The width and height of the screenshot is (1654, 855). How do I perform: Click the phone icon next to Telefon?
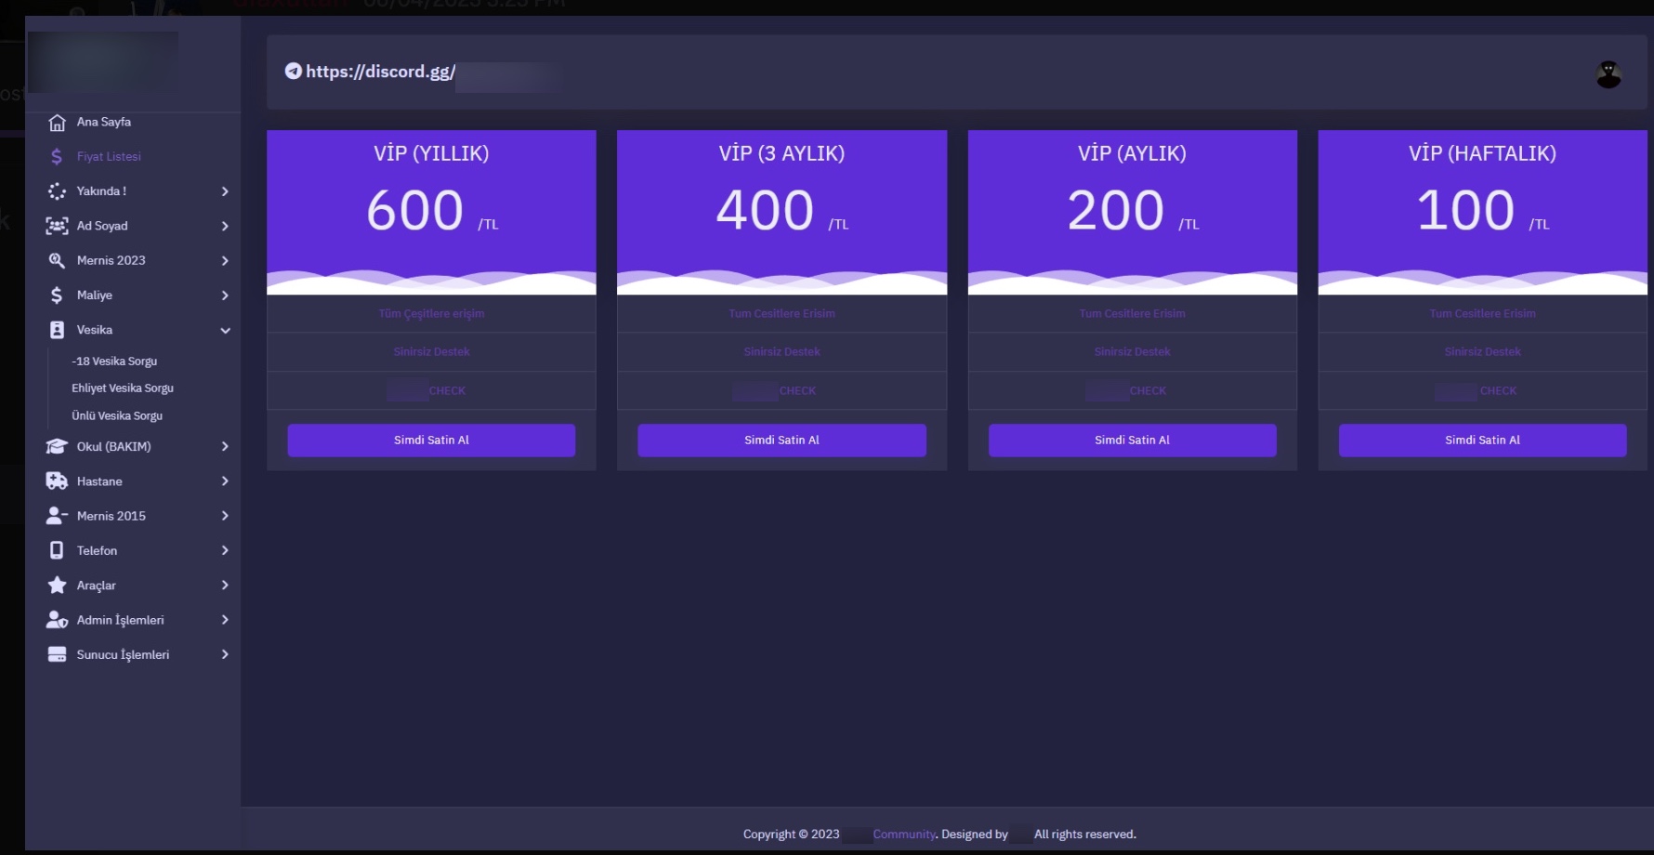(57, 550)
